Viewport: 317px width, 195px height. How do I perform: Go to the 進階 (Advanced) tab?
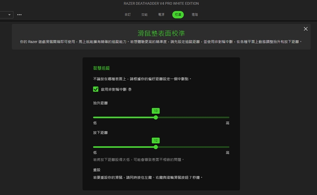coord(195,15)
